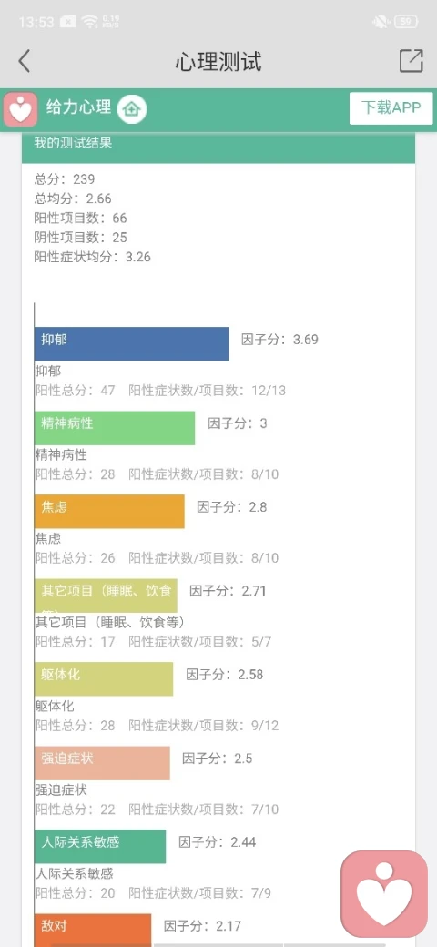Screen dimensions: 437x947
Task: Click the blue 抑郁 bar
Action: coord(132,343)
